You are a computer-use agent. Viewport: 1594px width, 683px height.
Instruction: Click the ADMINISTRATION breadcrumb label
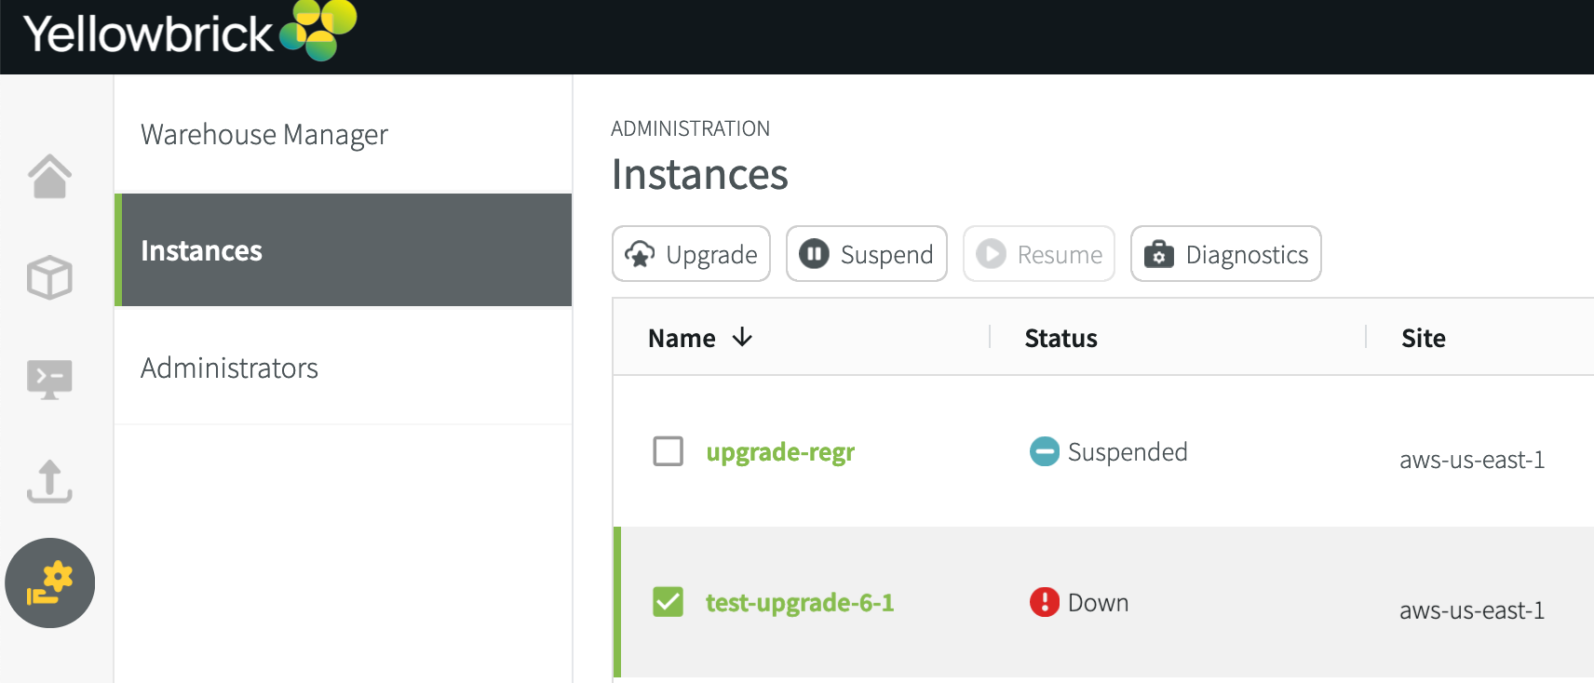tap(690, 128)
